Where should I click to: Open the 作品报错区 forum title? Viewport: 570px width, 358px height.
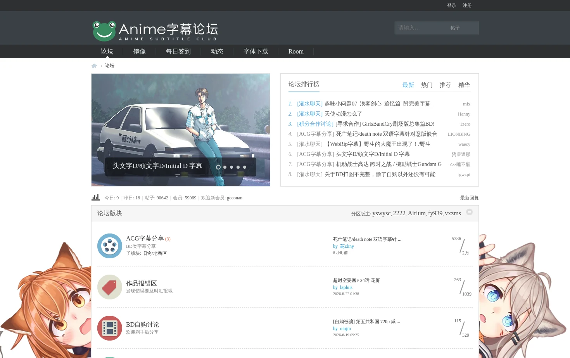pos(142,284)
